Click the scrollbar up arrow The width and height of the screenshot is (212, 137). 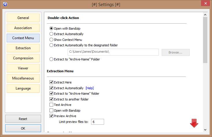tap(205, 15)
